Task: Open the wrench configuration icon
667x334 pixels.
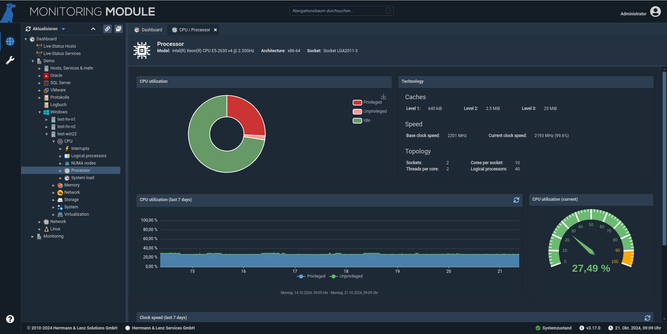Action: coord(10,60)
